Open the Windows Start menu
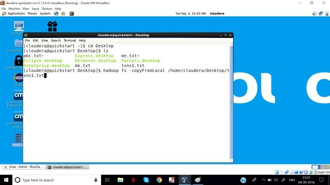Image resolution: width=330 pixels, height=185 pixels. [x=6, y=180]
